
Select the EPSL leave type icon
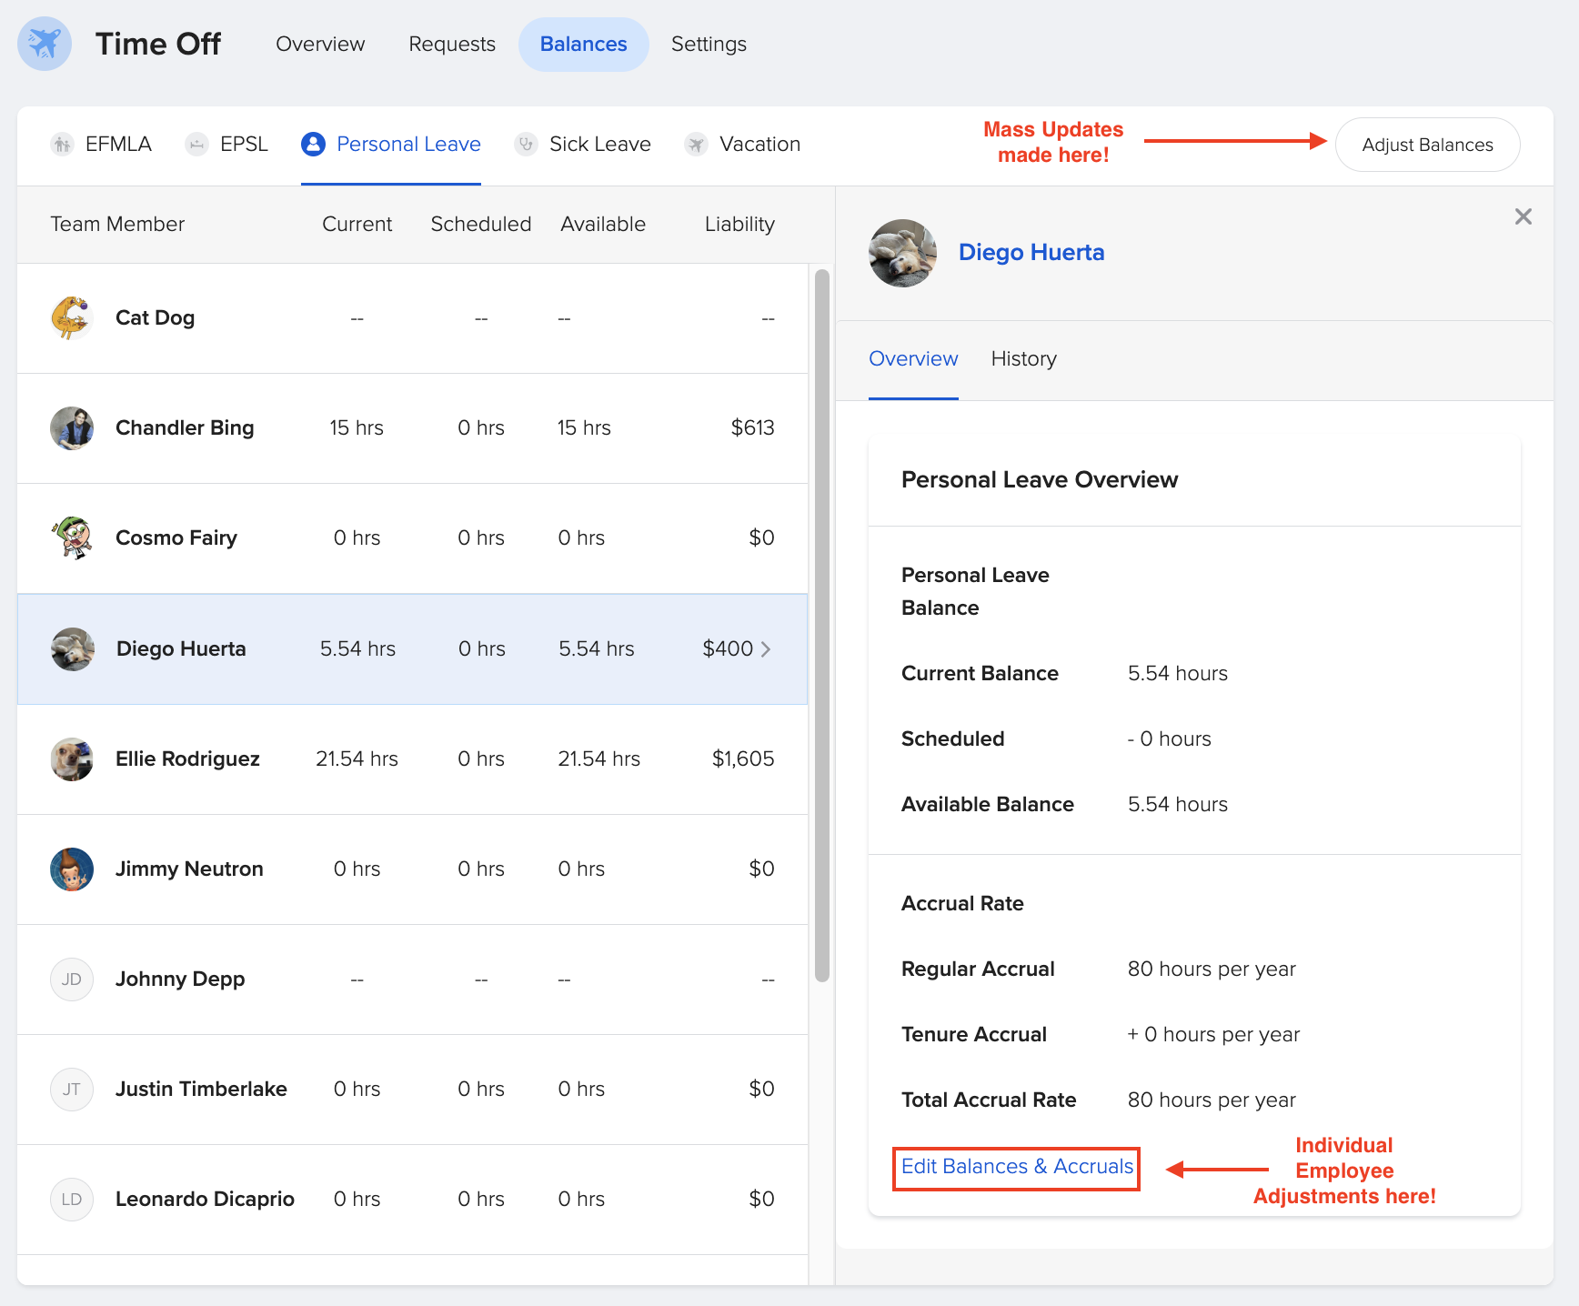click(x=196, y=144)
